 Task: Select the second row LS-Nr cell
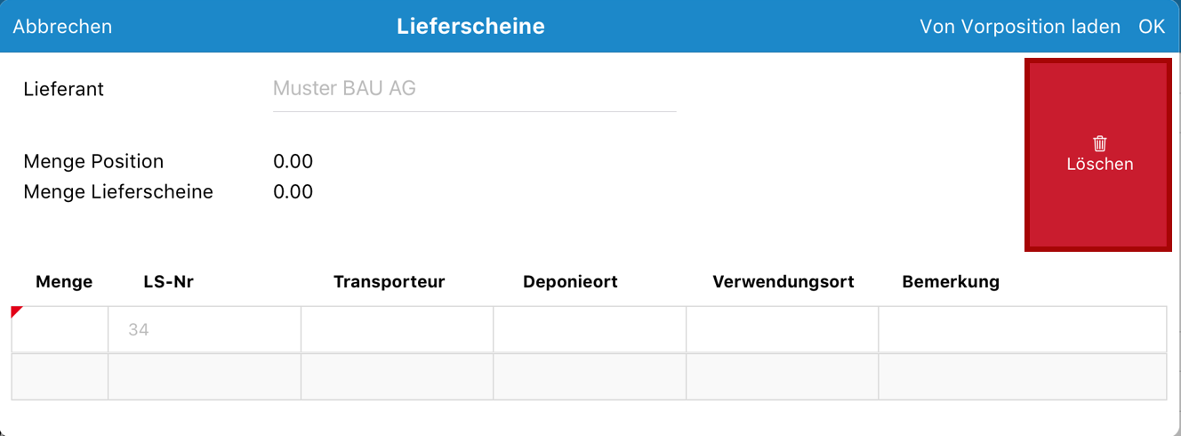click(205, 377)
